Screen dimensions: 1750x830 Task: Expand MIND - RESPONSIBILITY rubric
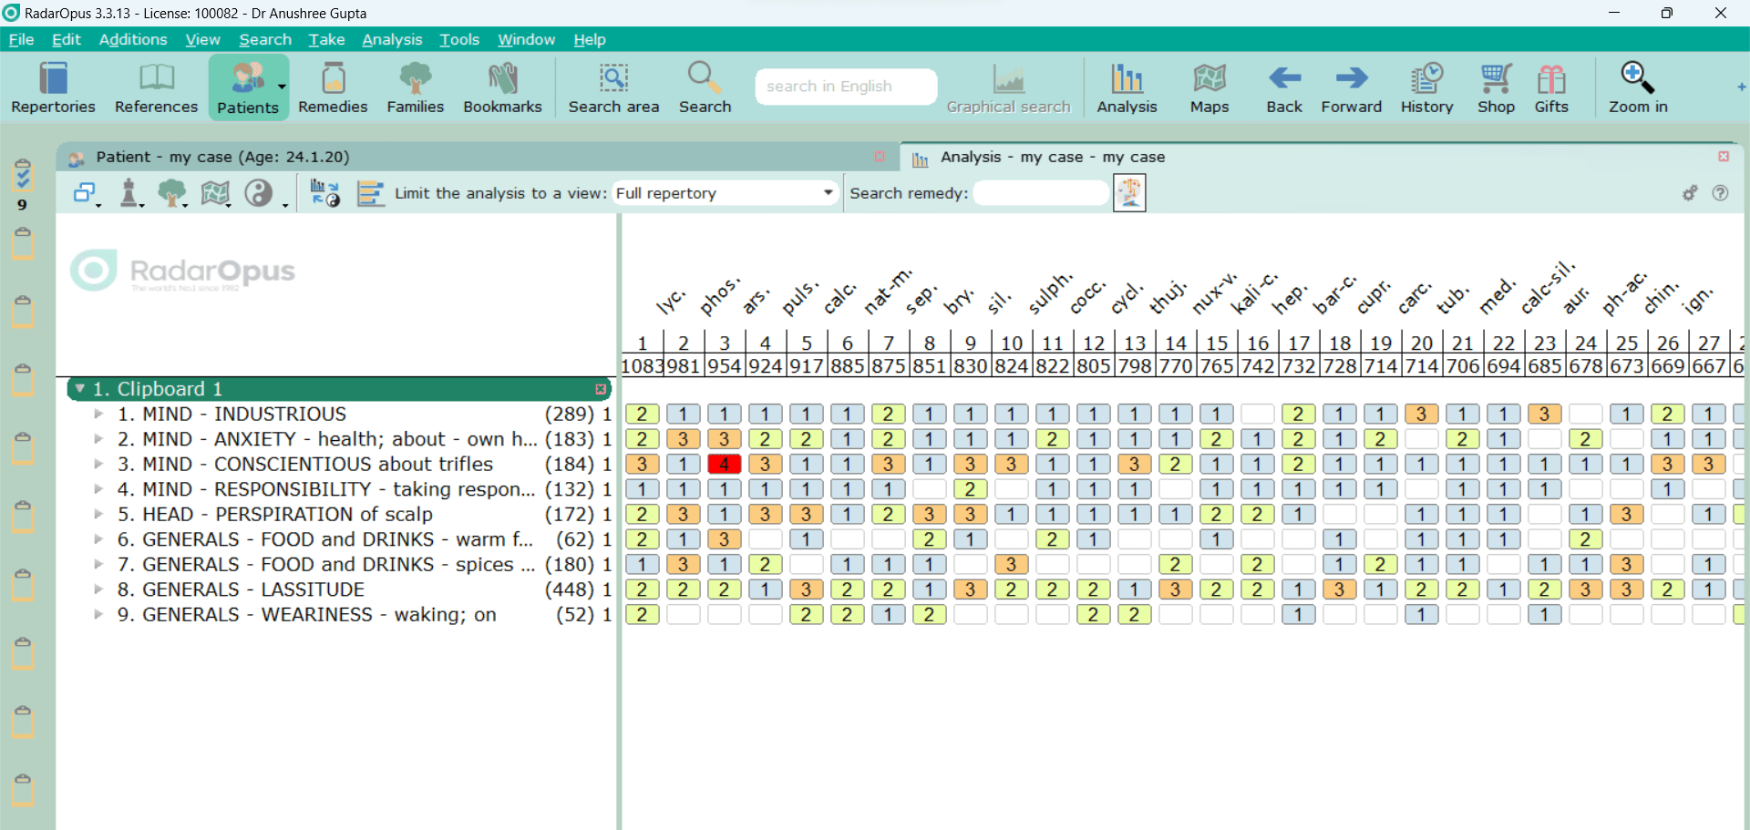[x=98, y=489]
